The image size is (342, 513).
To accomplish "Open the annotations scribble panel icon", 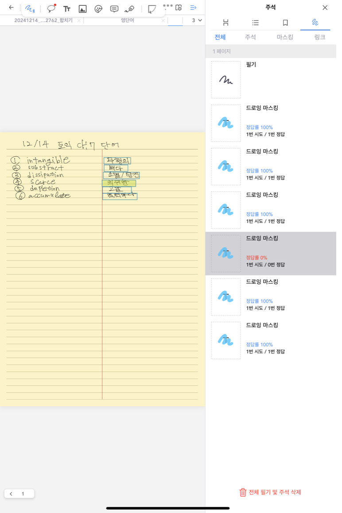I will 315,23.
